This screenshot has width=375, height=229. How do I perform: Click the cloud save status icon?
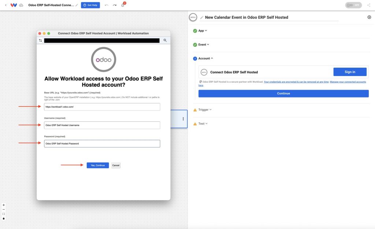tap(21, 5)
